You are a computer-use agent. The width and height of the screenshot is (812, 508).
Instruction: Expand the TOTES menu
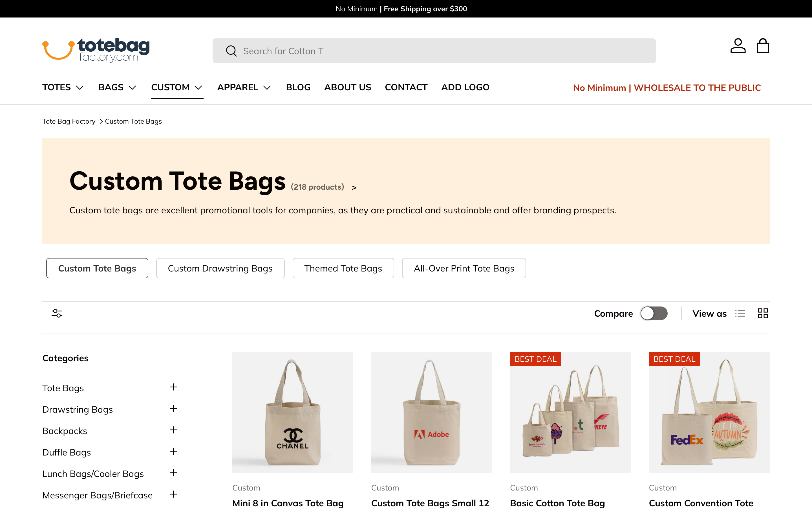63,87
